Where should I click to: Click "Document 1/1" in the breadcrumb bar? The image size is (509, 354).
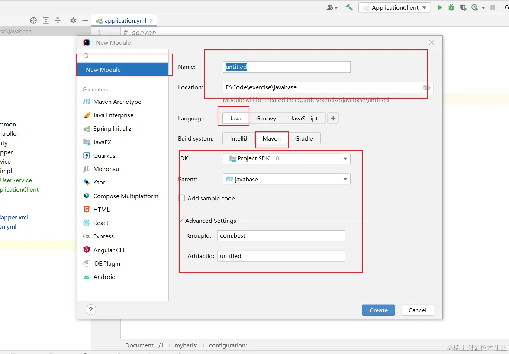coord(144,345)
